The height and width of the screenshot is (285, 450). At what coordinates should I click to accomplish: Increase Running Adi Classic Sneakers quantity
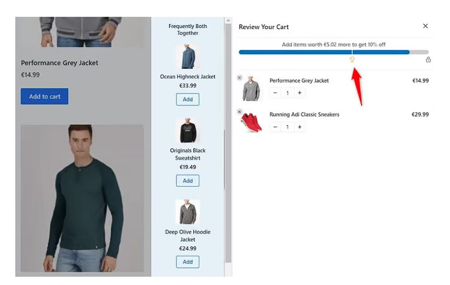(300, 127)
